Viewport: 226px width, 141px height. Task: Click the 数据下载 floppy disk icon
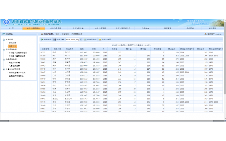55,40
